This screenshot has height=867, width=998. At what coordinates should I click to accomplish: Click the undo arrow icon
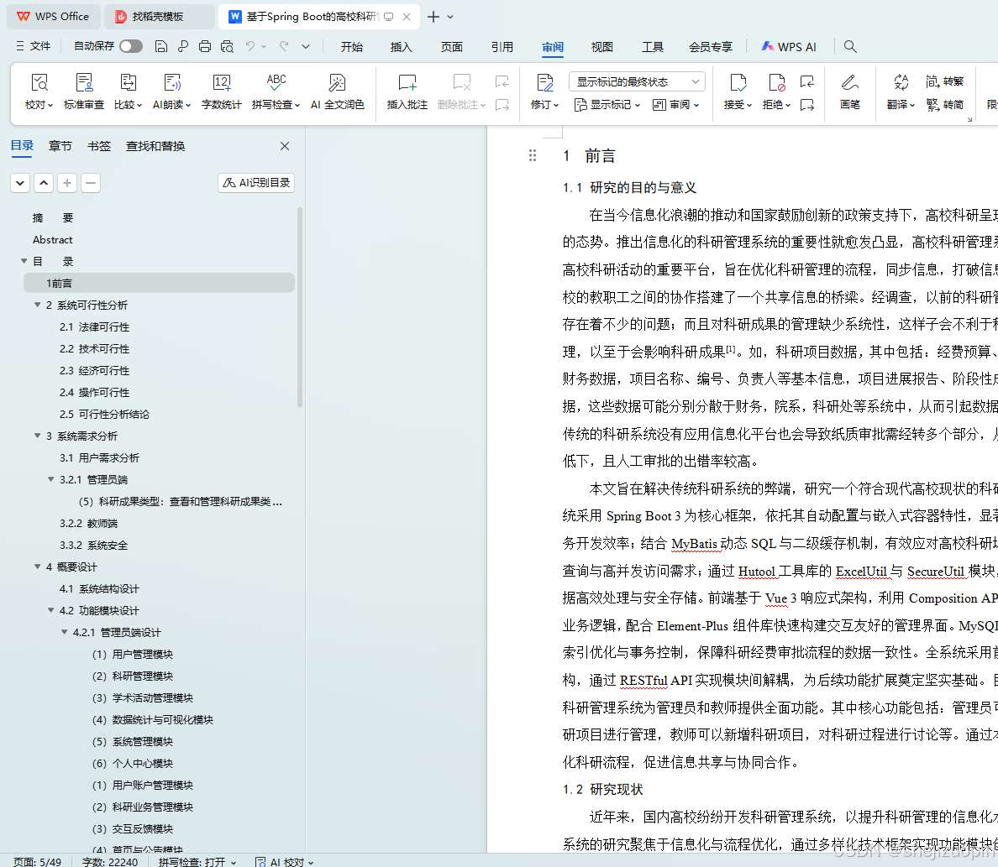pyautogui.click(x=250, y=46)
